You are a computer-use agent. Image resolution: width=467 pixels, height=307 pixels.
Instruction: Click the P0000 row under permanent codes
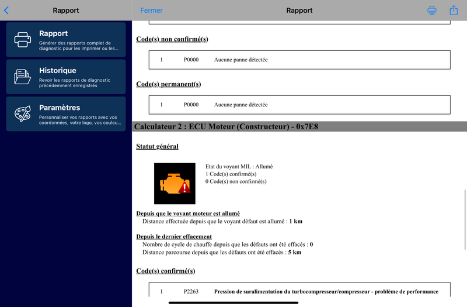[299, 105]
